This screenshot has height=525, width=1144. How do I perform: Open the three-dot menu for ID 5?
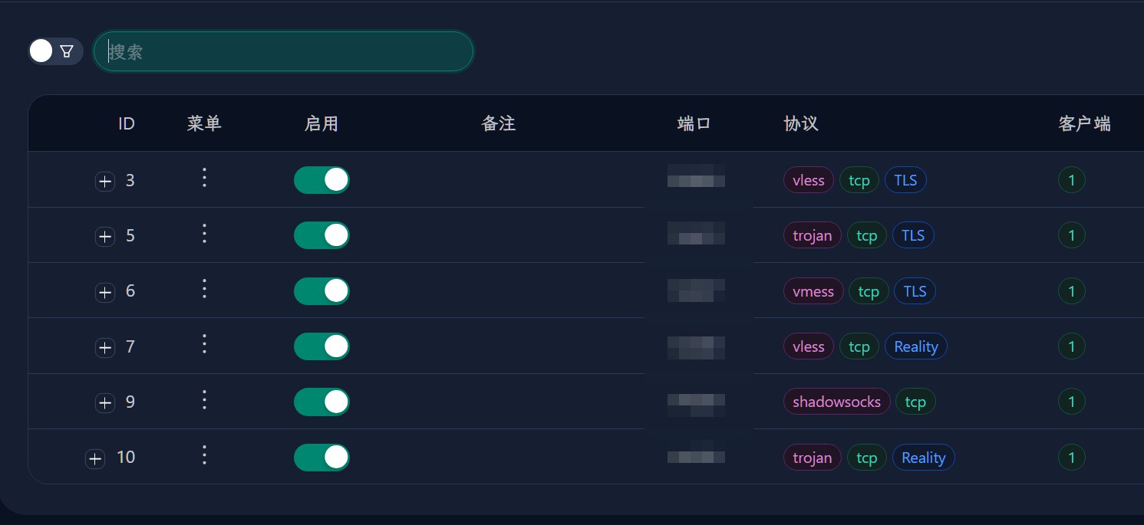point(204,234)
